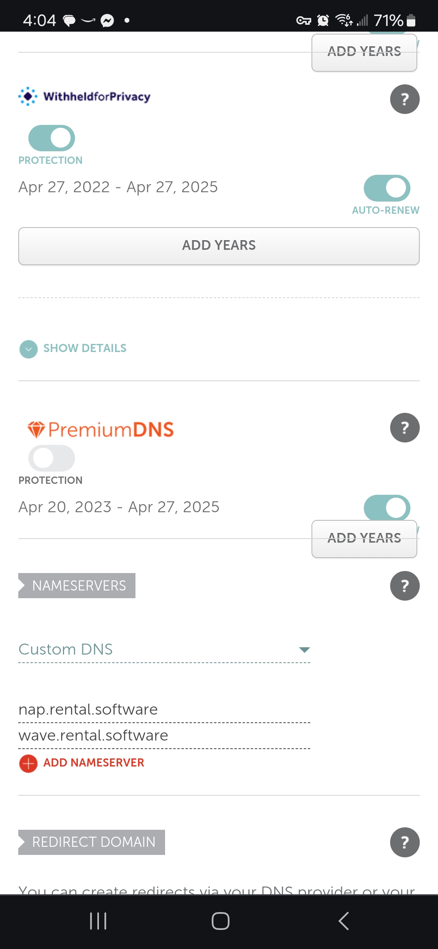Click Add Years under WithheldforPrivacy dates

point(219,246)
